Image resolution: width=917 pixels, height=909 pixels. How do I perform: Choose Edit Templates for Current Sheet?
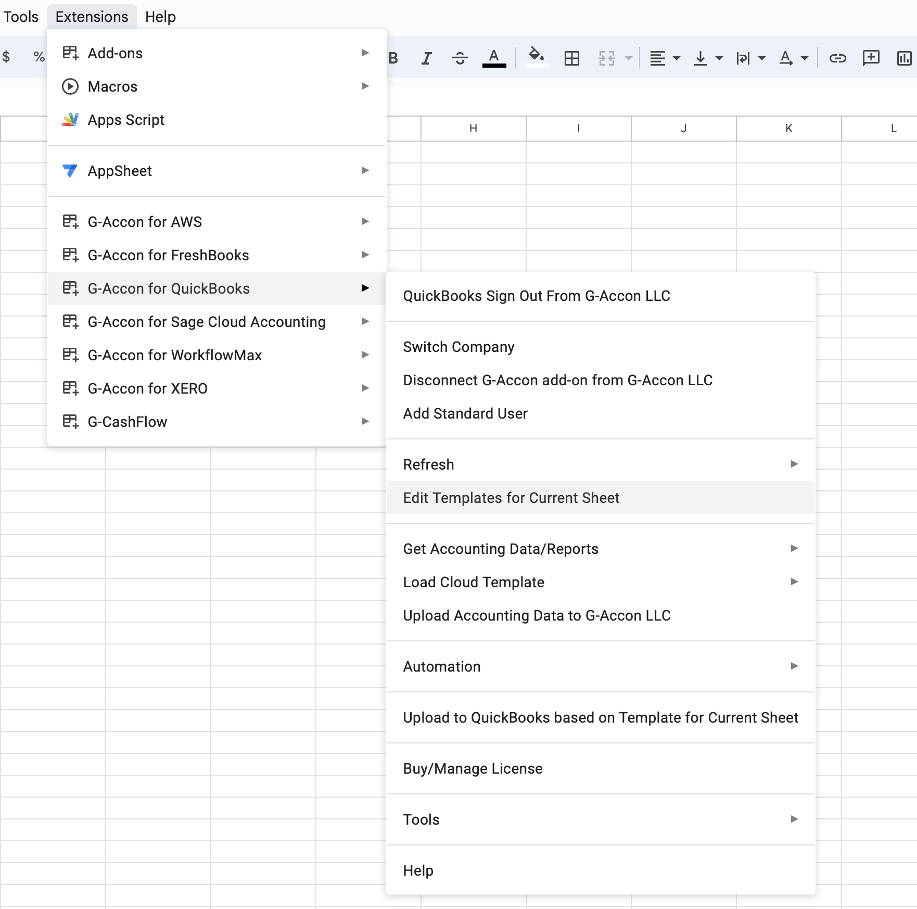click(601, 498)
